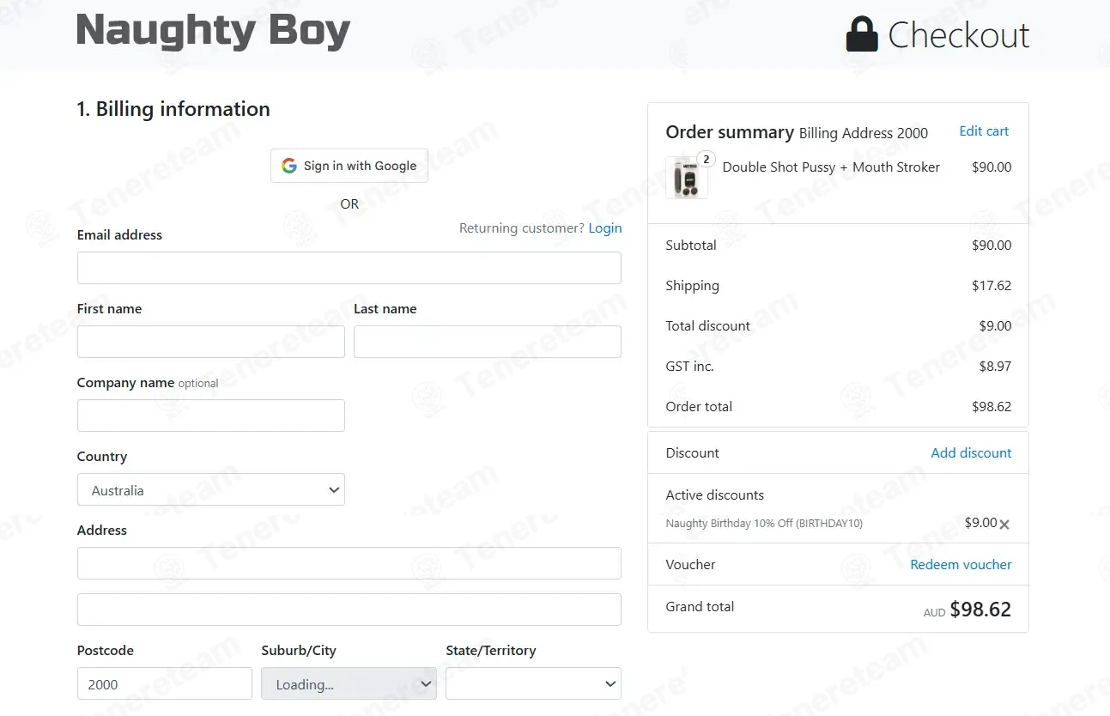
Task: Click the checkout padlock icon
Action: (x=862, y=34)
